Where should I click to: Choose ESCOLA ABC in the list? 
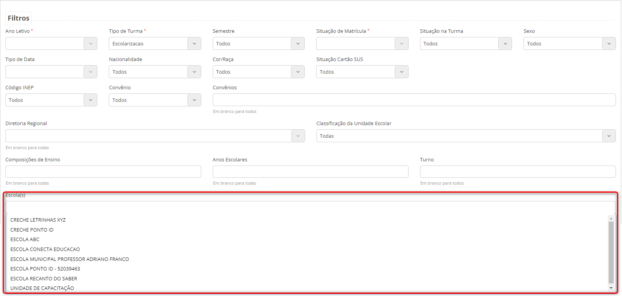pos(307,240)
